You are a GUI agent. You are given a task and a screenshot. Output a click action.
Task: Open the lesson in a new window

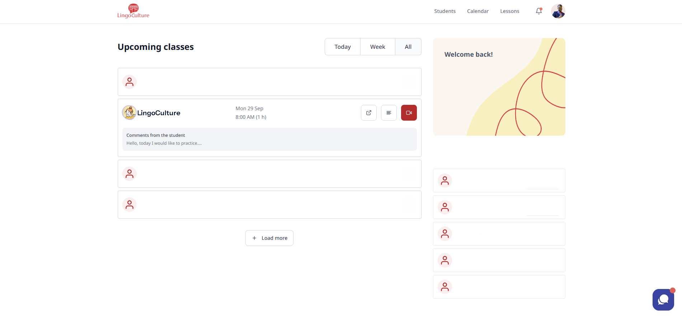click(368, 113)
